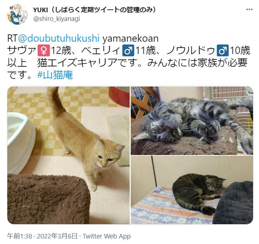Click the yamanekoan text in tweet
The height and width of the screenshot is (244, 259).
coord(130,38)
